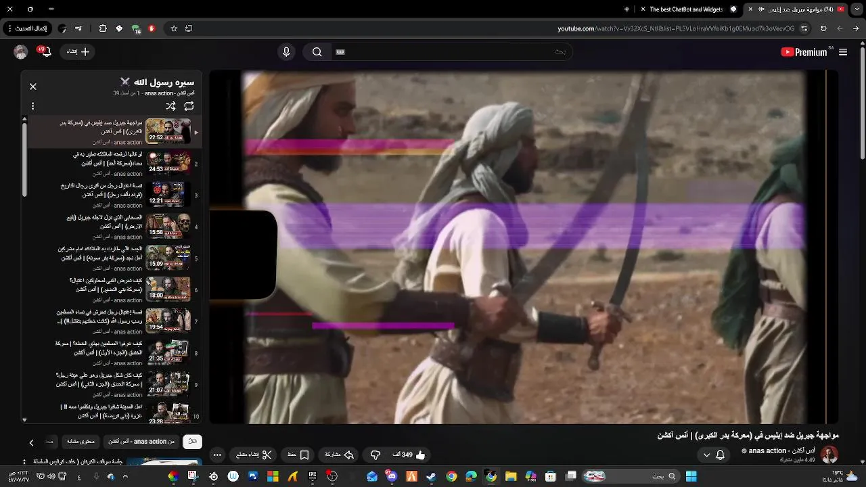Go forward with browser forward arrow
Viewport: 866px width, 487px height.
point(840,28)
